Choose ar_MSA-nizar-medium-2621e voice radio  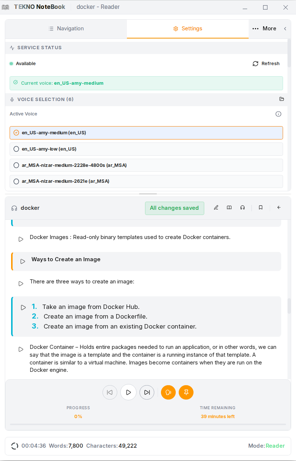[16, 181]
